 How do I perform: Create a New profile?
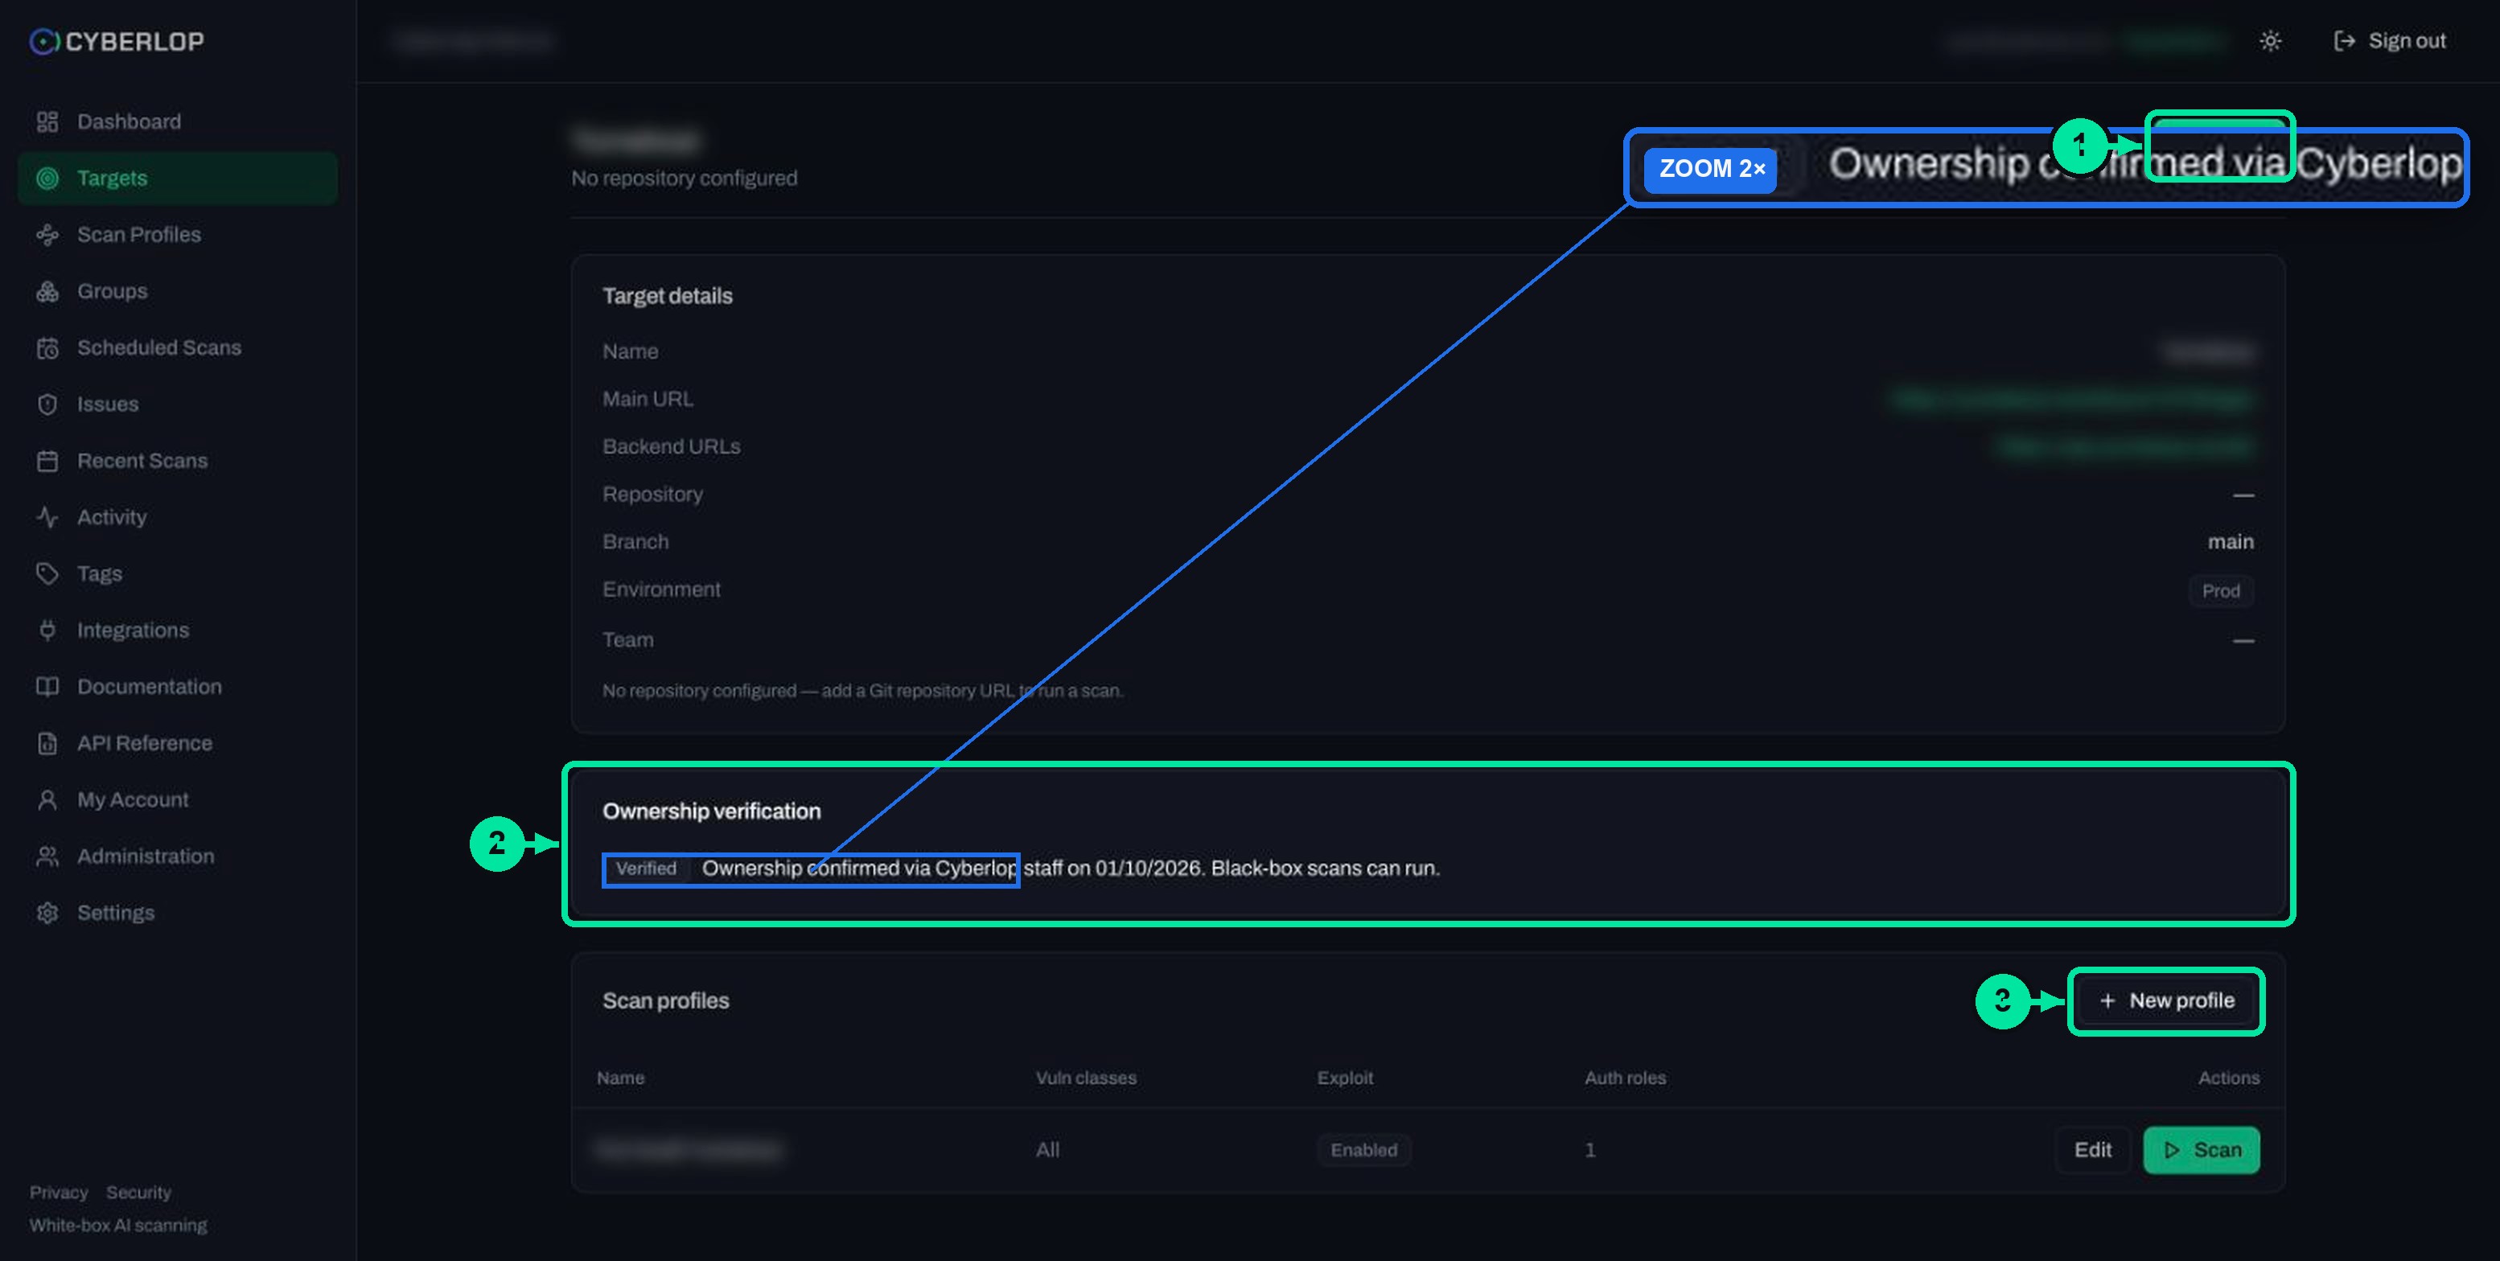(x=2166, y=1001)
